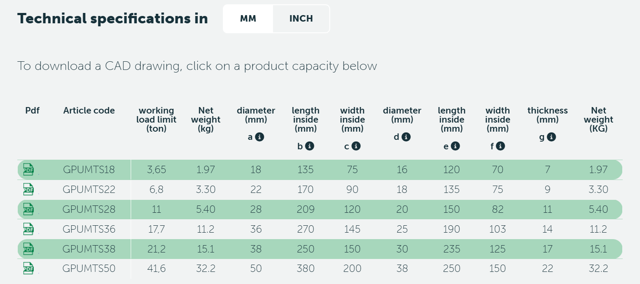
Task: Click info icon for thickness g
Action: (x=551, y=137)
